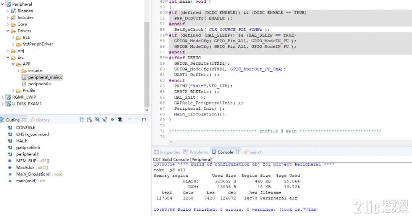Select gattprofile.h in Outline
The height and width of the screenshot is (216, 412).
coord(28,147)
